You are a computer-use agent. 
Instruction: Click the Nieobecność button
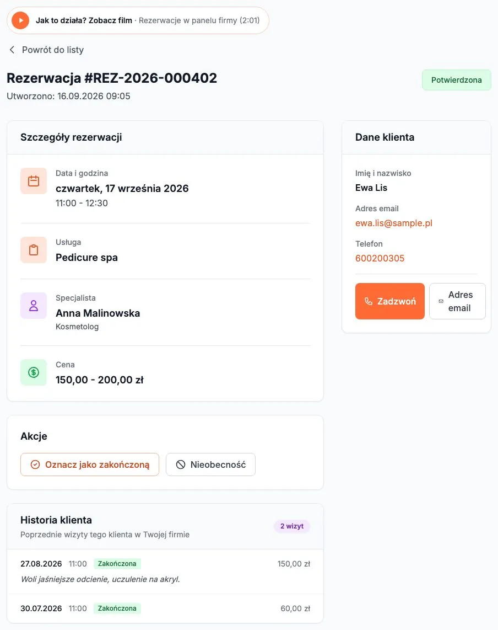pos(210,465)
